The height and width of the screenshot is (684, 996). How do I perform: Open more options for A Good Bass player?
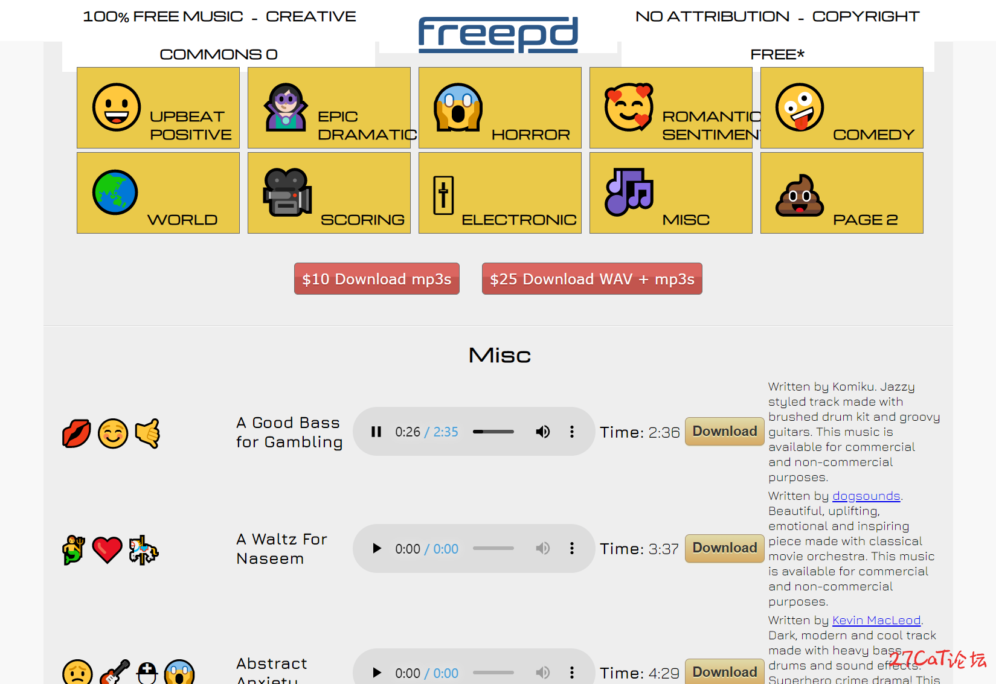click(572, 432)
